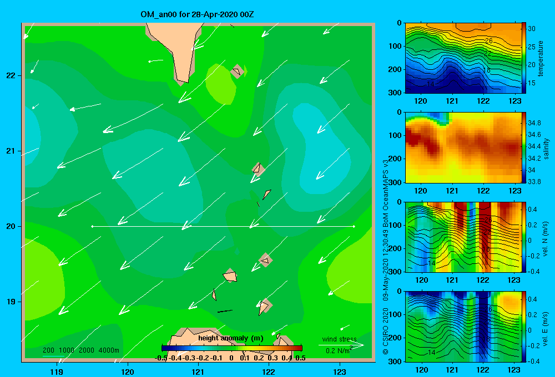Click the 33.8 value on salinity scale
Viewport: 555px width, 377px height.
[534, 182]
